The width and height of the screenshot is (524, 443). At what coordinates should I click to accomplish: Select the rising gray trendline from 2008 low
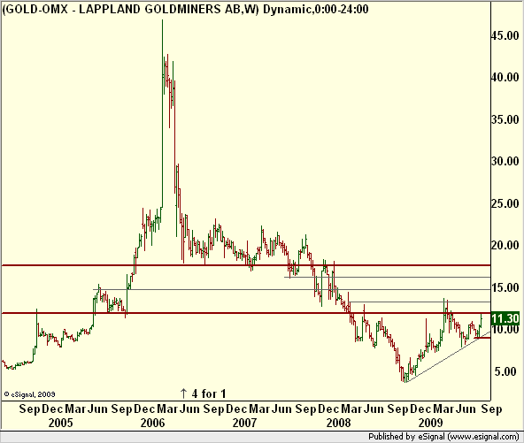(x=448, y=357)
